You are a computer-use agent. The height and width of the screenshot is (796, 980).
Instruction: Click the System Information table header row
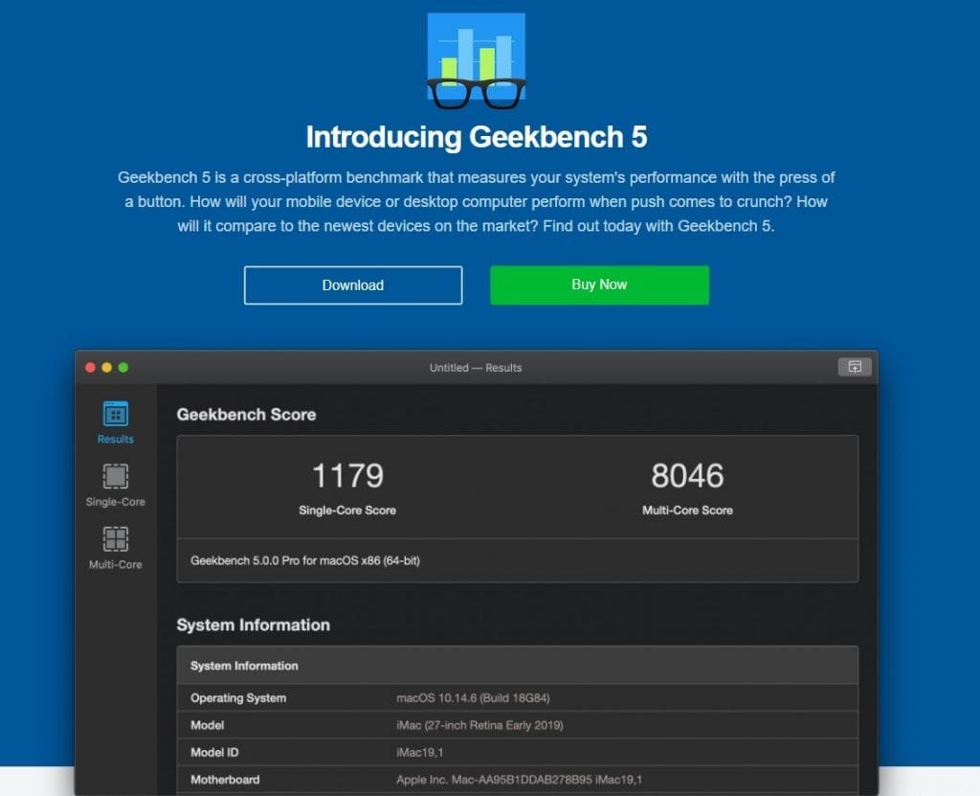coord(518,665)
